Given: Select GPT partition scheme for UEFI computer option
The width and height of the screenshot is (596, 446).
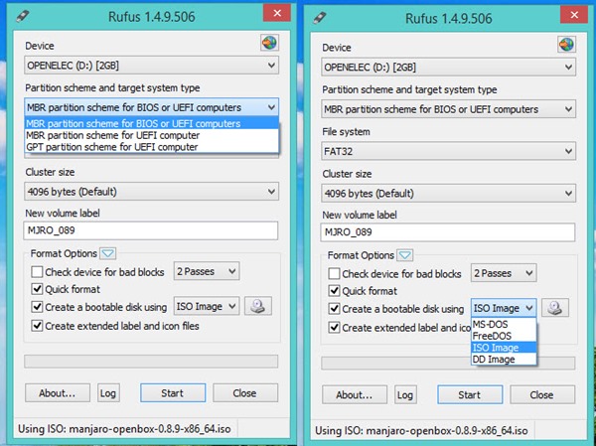Looking at the screenshot, I should click(x=151, y=147).
